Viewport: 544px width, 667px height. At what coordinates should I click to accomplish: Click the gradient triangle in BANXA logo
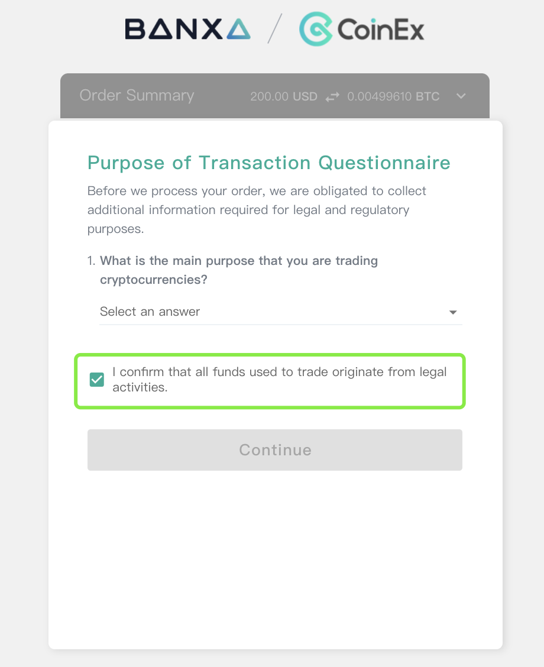point(238,29)
